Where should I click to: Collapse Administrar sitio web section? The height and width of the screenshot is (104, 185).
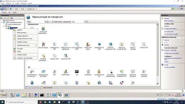click(182, 37)
